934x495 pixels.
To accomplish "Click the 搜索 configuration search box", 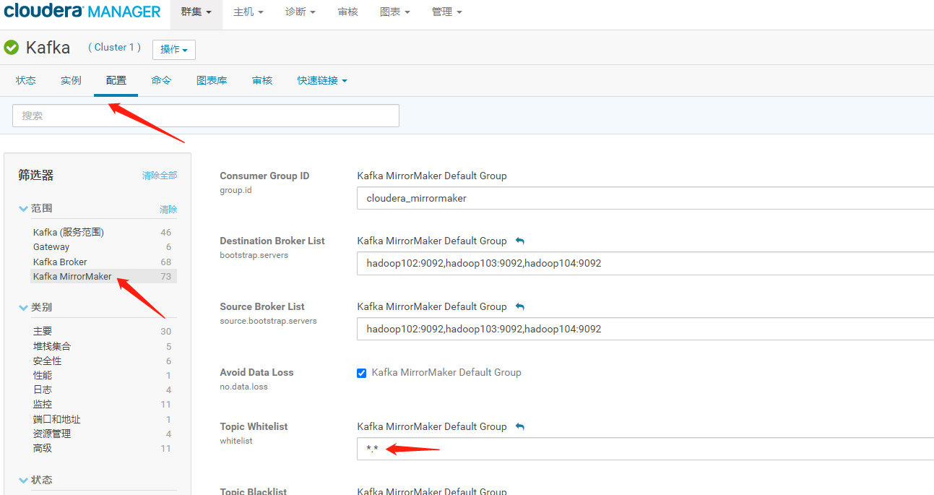I will tap(206, 116).
